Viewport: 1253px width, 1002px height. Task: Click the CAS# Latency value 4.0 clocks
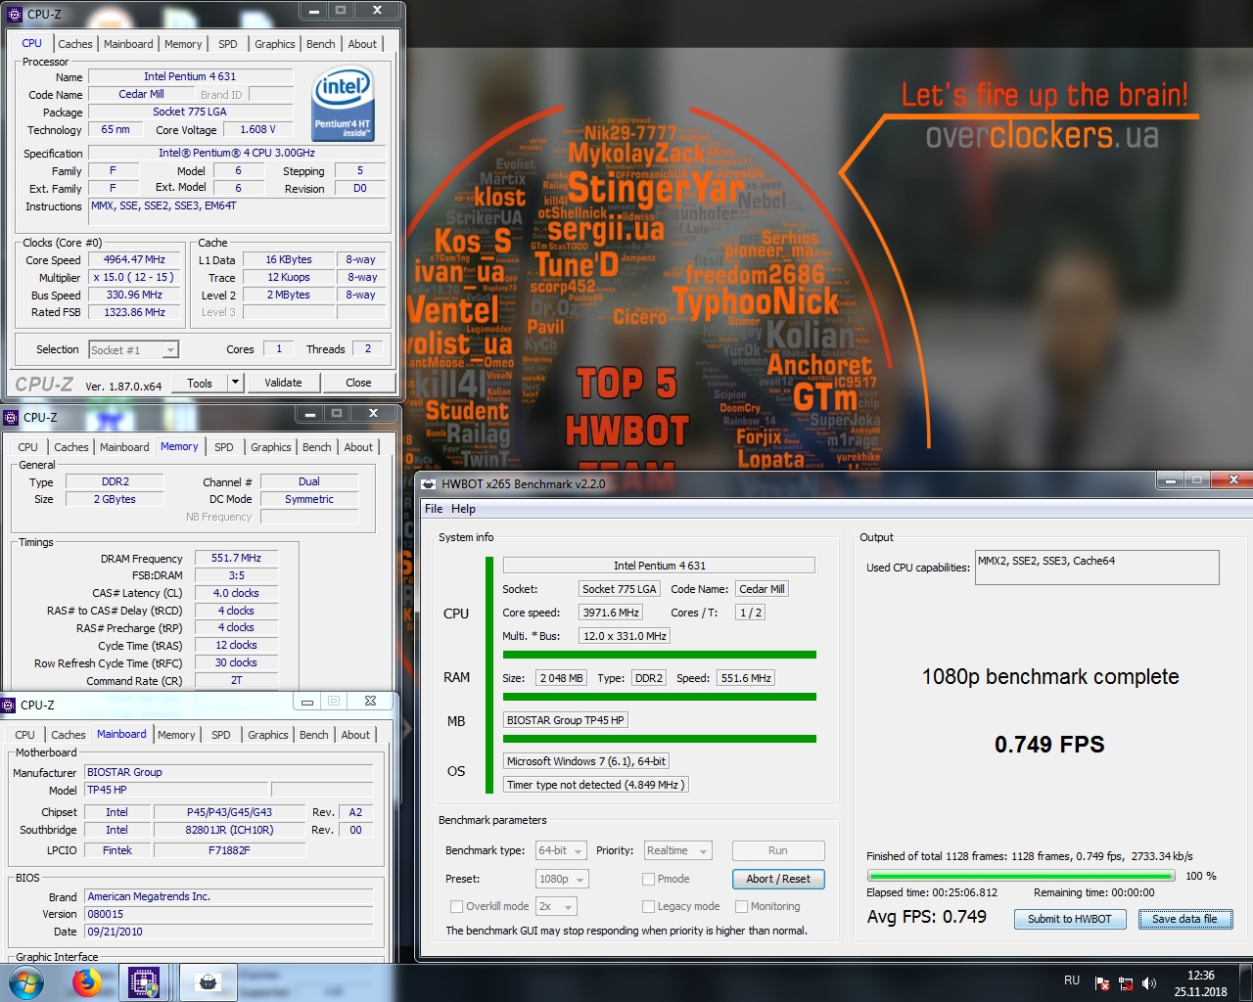point(236,593)
